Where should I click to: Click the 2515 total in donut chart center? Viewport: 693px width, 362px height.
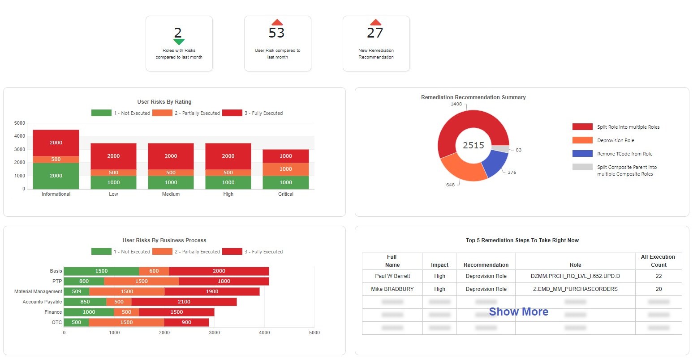pos(473,145)
